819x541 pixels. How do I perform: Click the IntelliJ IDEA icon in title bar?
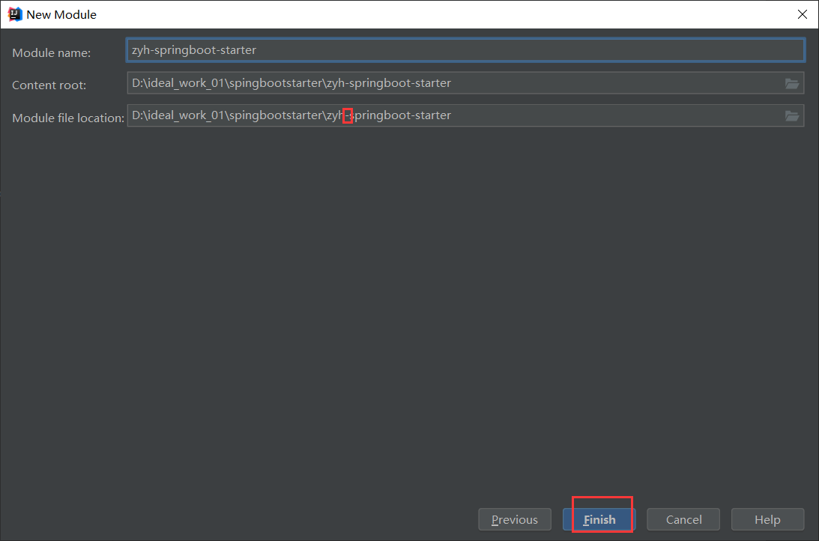click(14, 14)
